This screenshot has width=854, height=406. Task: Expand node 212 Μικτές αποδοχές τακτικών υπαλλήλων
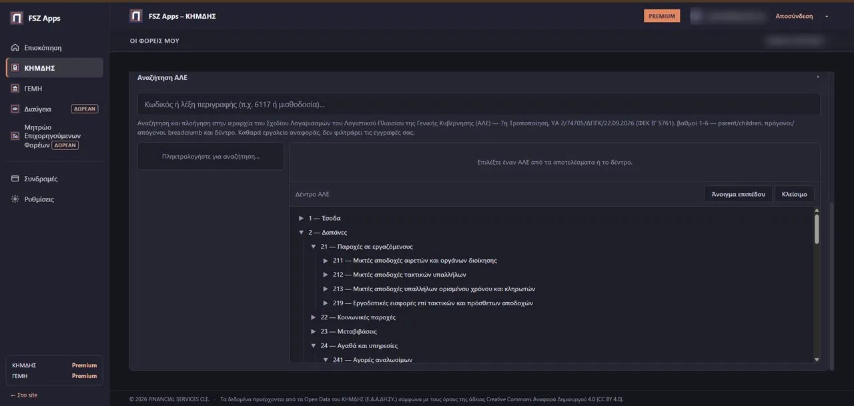[x=326, y=275]
